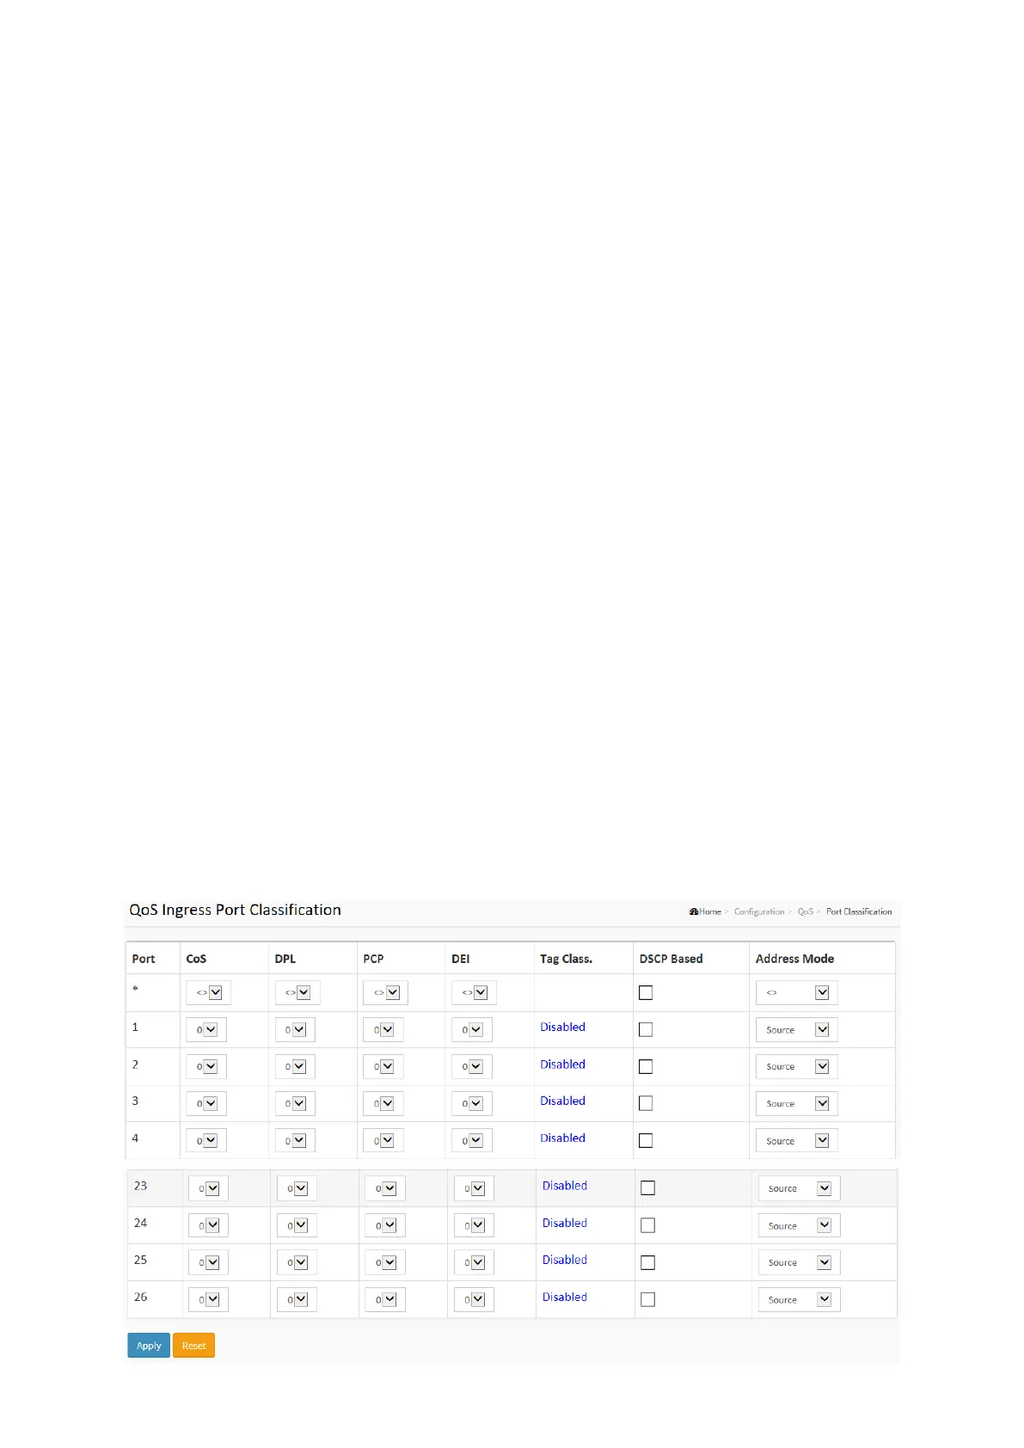This screenshot has width=1024, height=1448.
Task: Tick DSCP Based checkbox for port 4
Action: click(x=646, y=1140)
